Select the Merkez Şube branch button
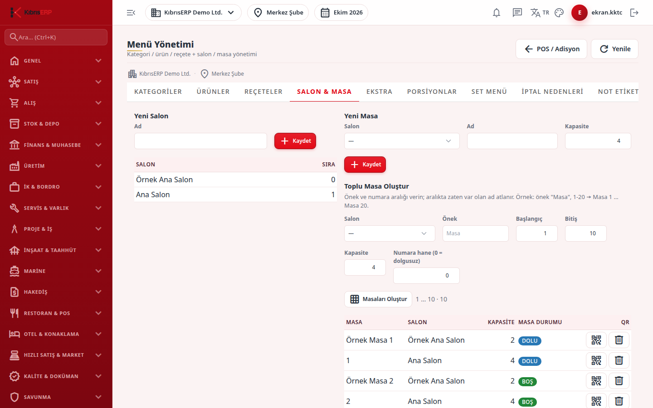The width and height of the screenshot is (653, 408). pyautogui.click(x=278, y=13)
